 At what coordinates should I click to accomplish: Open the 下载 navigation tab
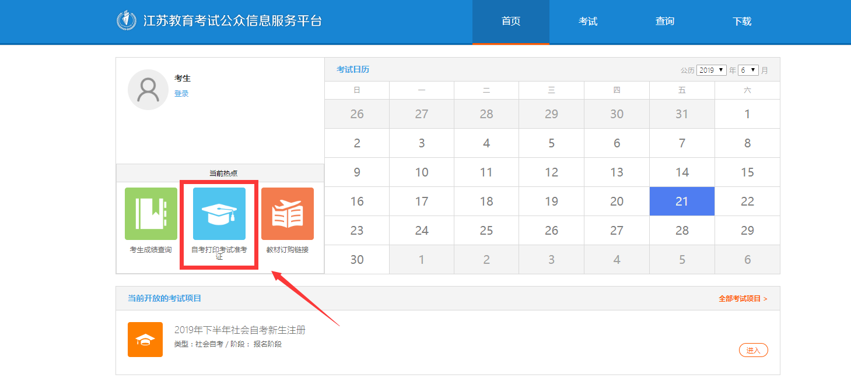click(742, 22)
